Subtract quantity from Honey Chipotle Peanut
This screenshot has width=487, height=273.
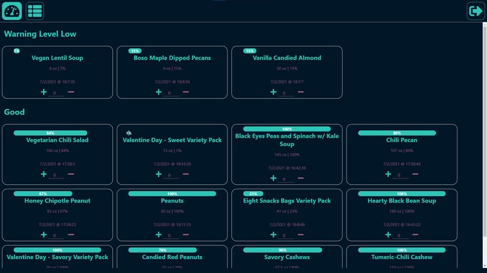[71, 235]
